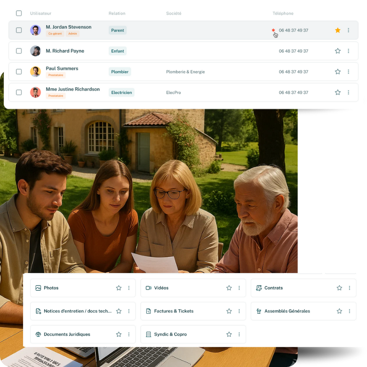Open three-dot menu for M. Jordan Stevenson
The height and width of the screenshot is (367, 367).
pyautogui.click(x=348, y=30)
